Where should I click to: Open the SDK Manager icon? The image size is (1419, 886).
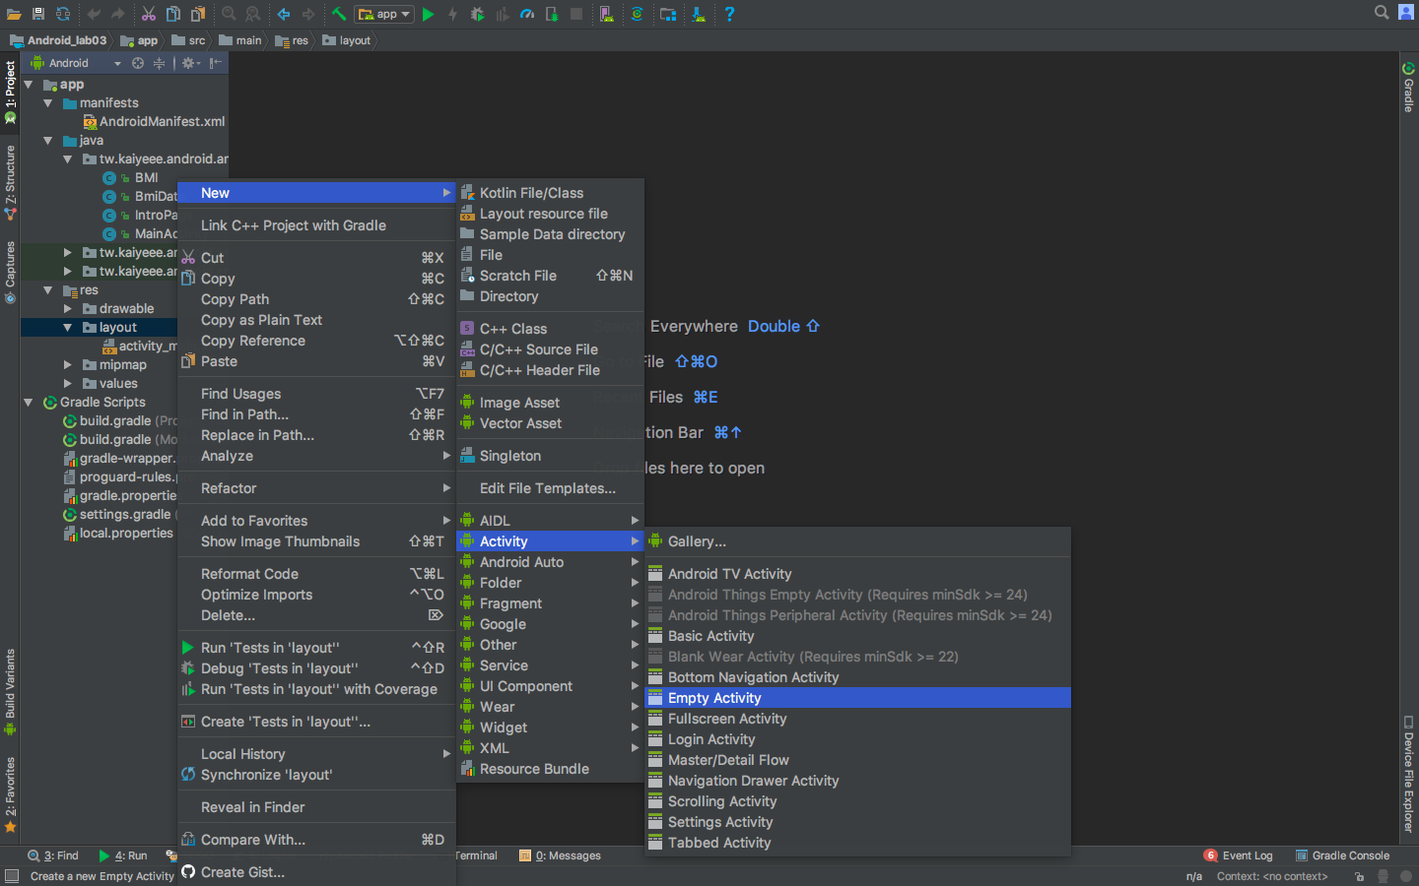(x=699, y=14)
